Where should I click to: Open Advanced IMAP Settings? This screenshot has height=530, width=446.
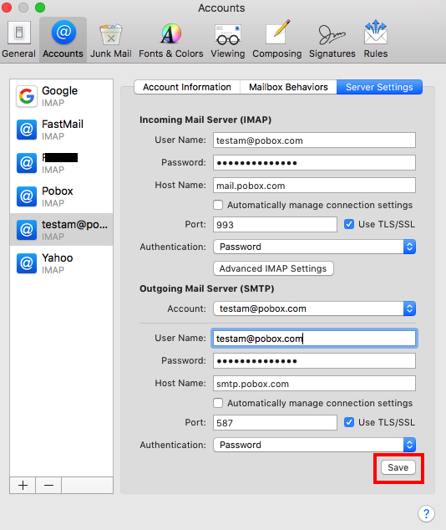point(273,268)
